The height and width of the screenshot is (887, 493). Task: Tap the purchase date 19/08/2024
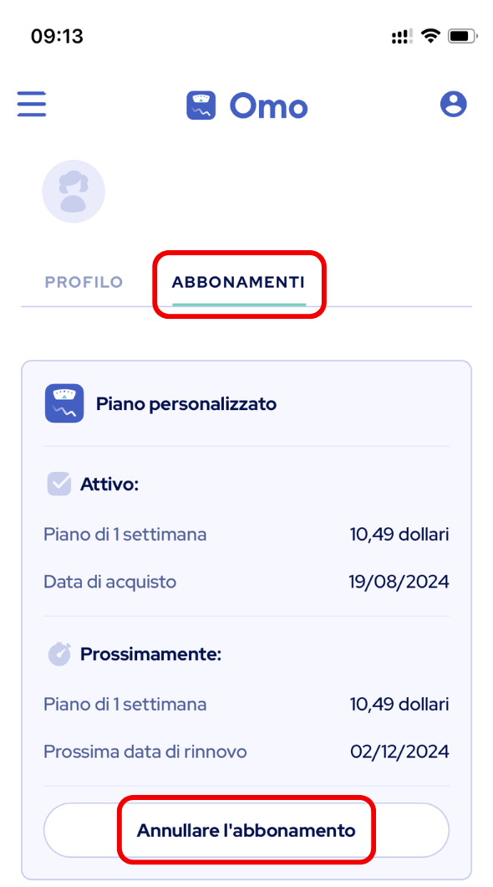[x=399, y=582]
